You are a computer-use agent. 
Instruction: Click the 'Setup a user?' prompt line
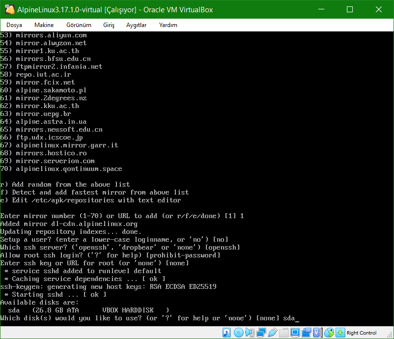coord(114,240)
